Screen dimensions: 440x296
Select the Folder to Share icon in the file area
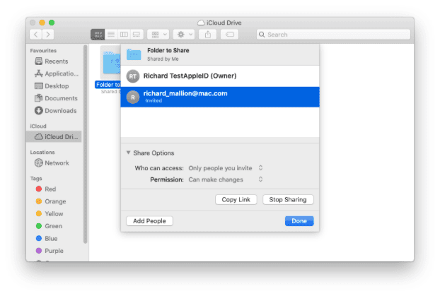click(111, 63)
